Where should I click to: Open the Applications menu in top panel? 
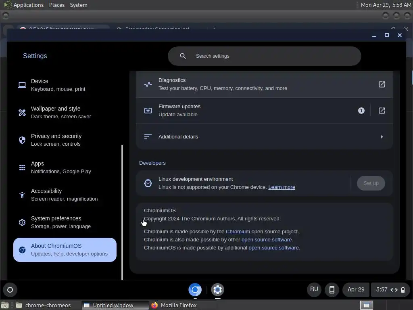(x=29, y=5)
